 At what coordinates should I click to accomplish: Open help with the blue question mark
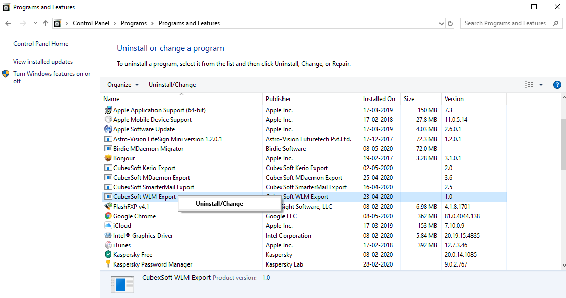[x=557, y=85]
